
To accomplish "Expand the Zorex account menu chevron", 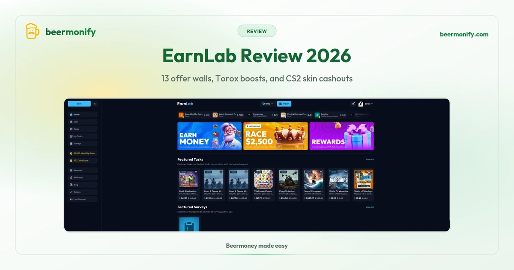I will 372,104.
